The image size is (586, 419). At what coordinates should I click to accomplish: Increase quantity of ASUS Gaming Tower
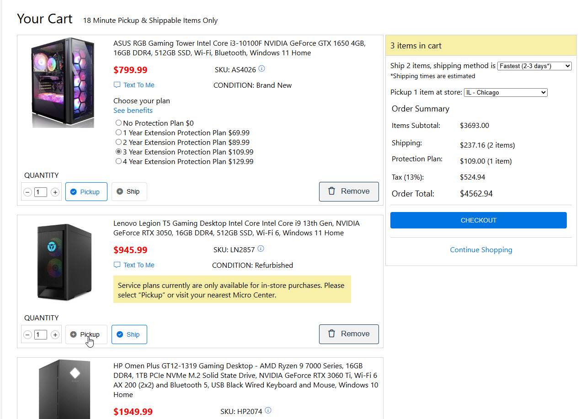[55, 192]
